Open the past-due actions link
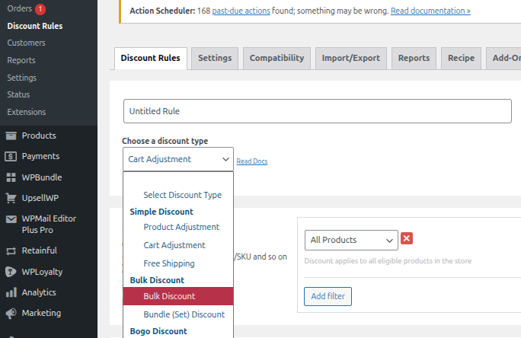This screenshot has height=338, width=521. coord(241,11)
